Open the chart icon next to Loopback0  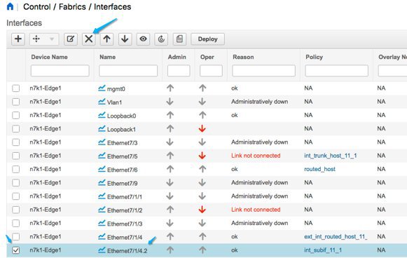pos(102,115)
